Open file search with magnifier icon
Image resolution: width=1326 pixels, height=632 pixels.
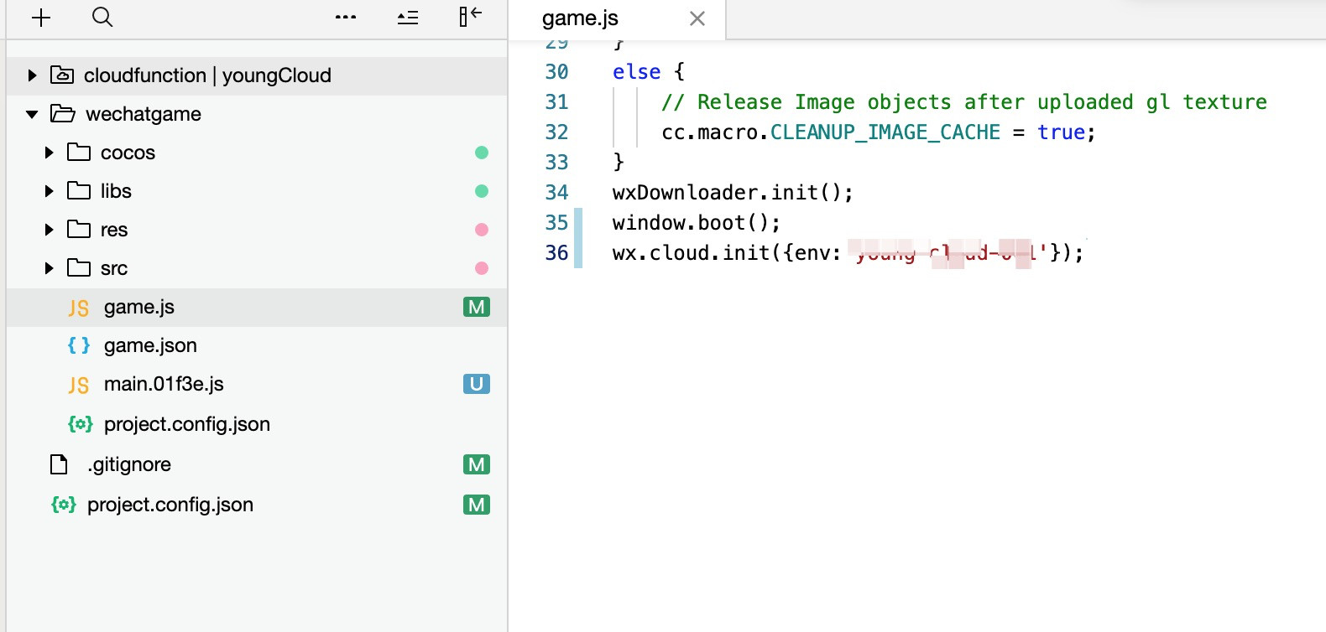pos(102,18)
